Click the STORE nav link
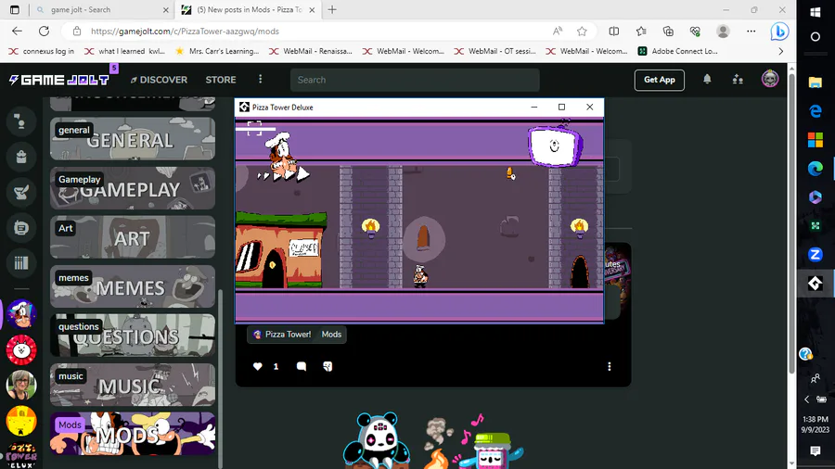 coord(221,80)
